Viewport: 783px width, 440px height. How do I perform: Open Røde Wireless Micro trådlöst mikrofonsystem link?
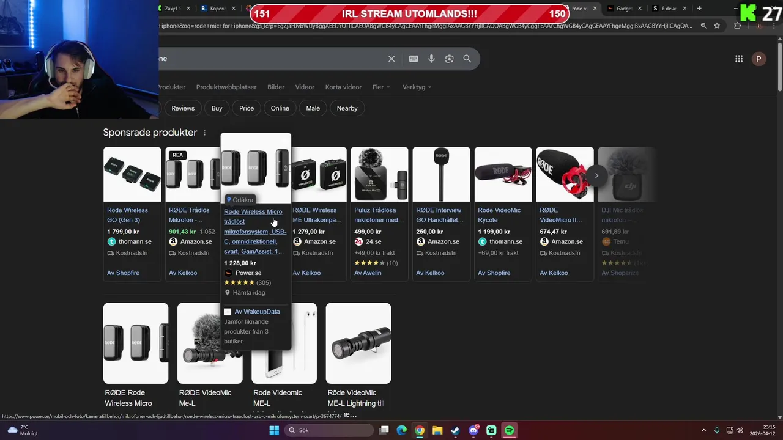coord(255,231)
